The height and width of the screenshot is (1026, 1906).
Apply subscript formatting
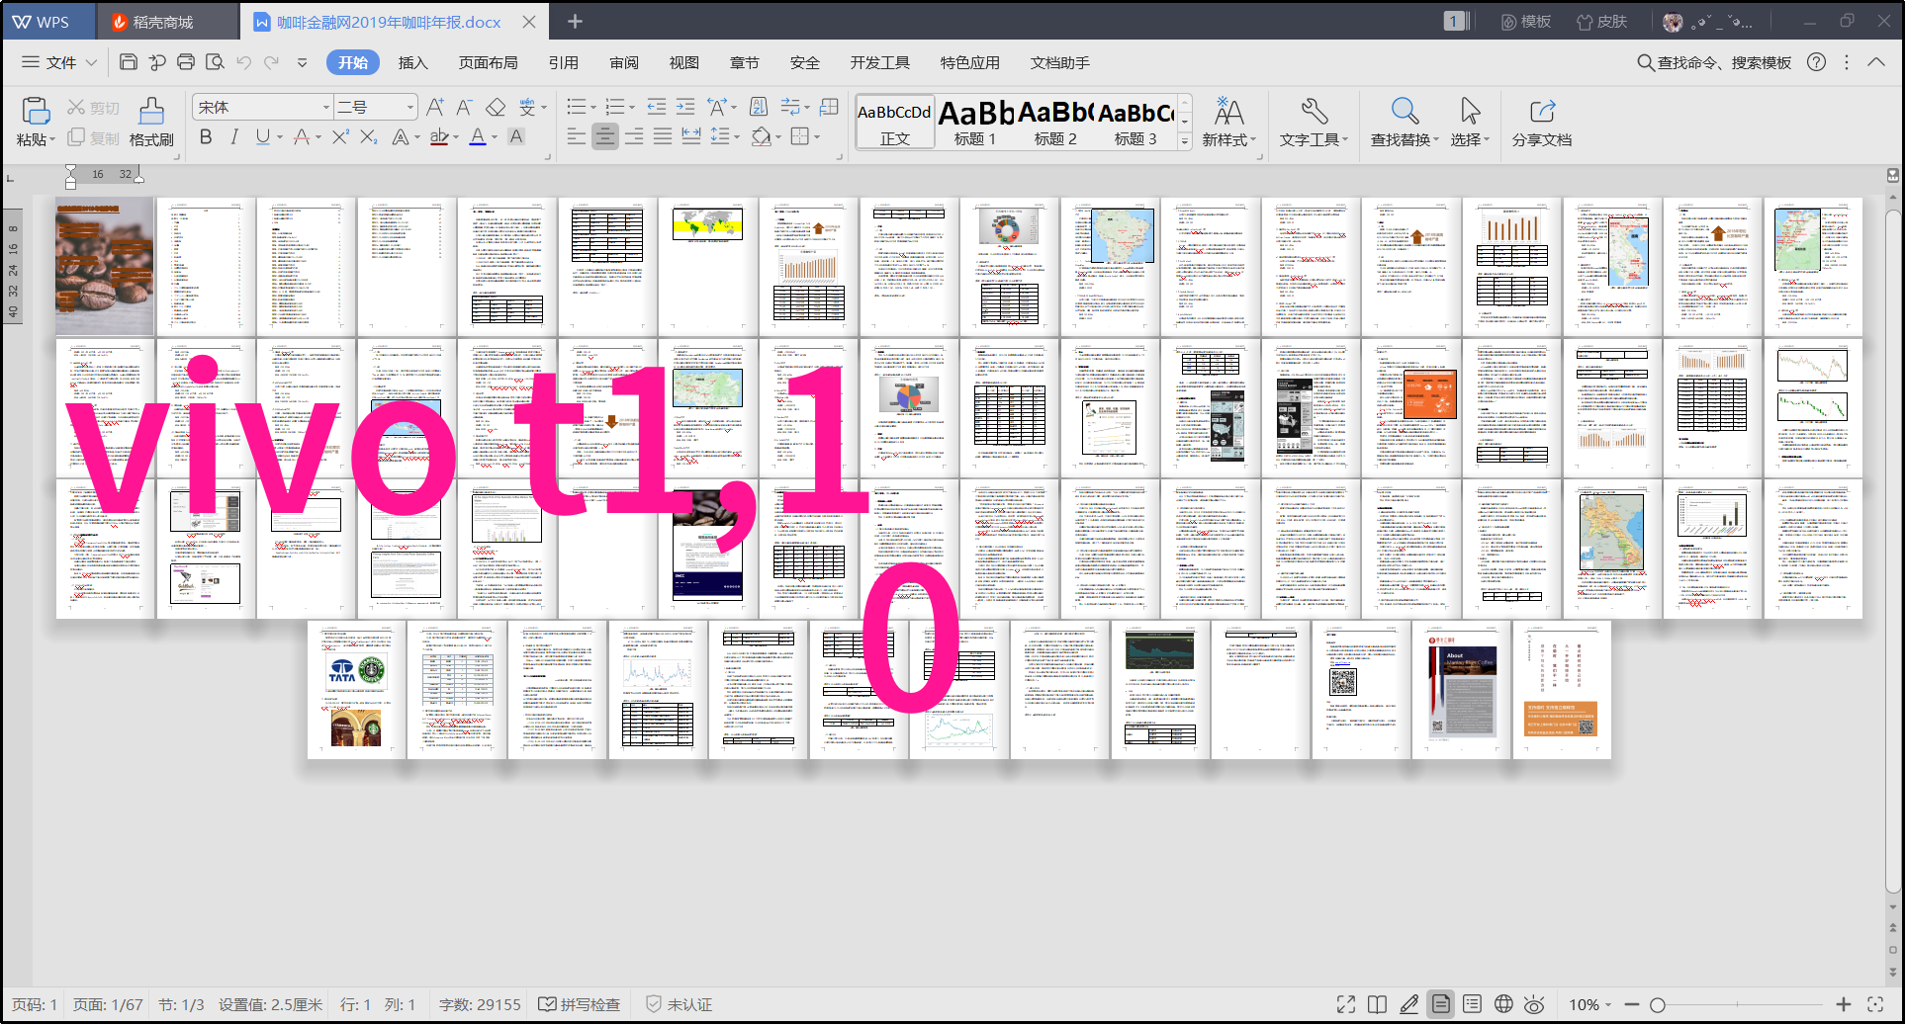click(x=368, y=137)
